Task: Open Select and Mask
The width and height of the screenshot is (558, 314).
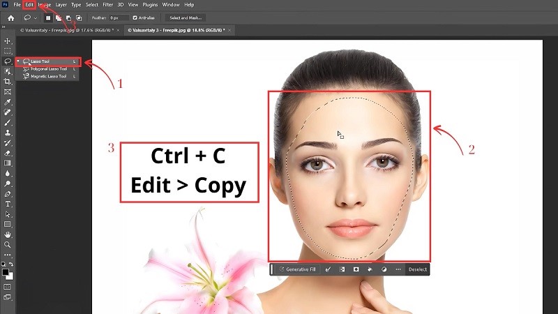Action: click(x=186, y=18)
